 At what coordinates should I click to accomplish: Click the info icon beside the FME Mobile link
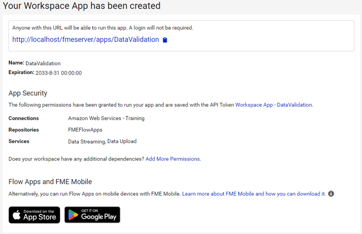click(x=331, y=194)
